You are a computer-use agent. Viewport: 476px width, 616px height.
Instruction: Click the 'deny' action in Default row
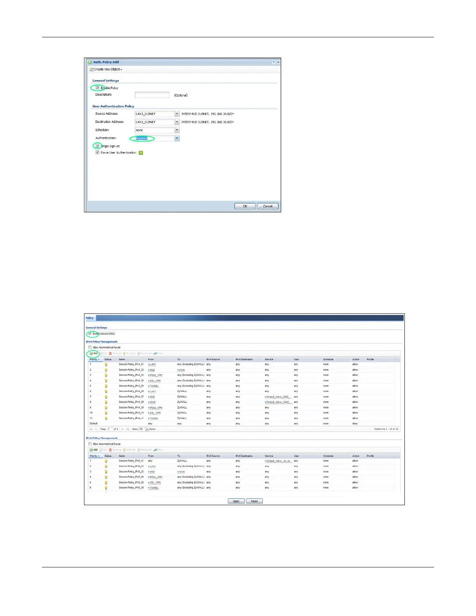[355, 423]
